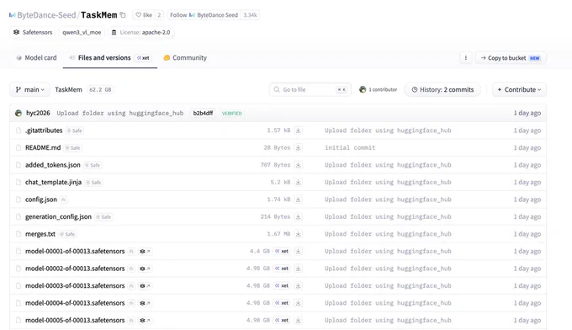Open merges.txt file
The image size is (572, 330).
coord(40,234)
